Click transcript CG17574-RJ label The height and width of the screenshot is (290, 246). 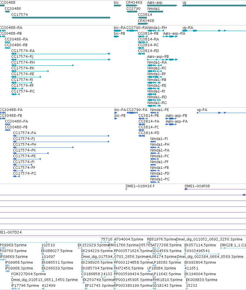click(22, 57)
